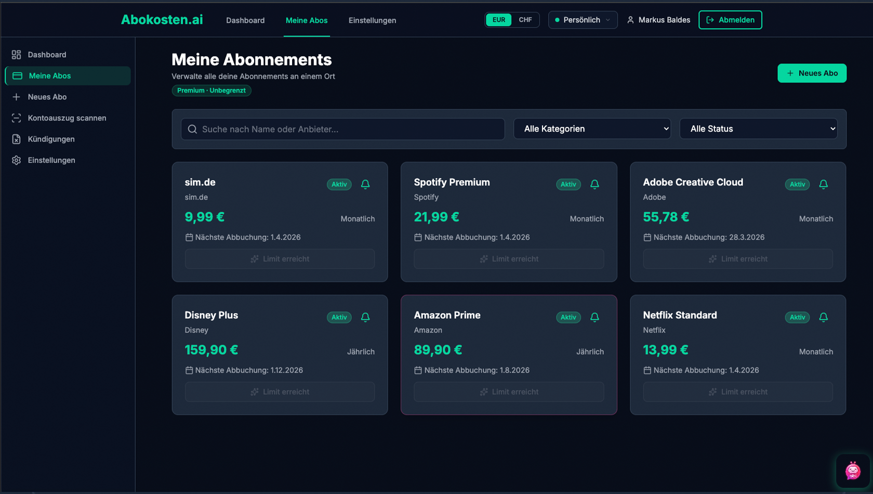Click Amazon Prime notification bell icon

[x=594, y=317]
